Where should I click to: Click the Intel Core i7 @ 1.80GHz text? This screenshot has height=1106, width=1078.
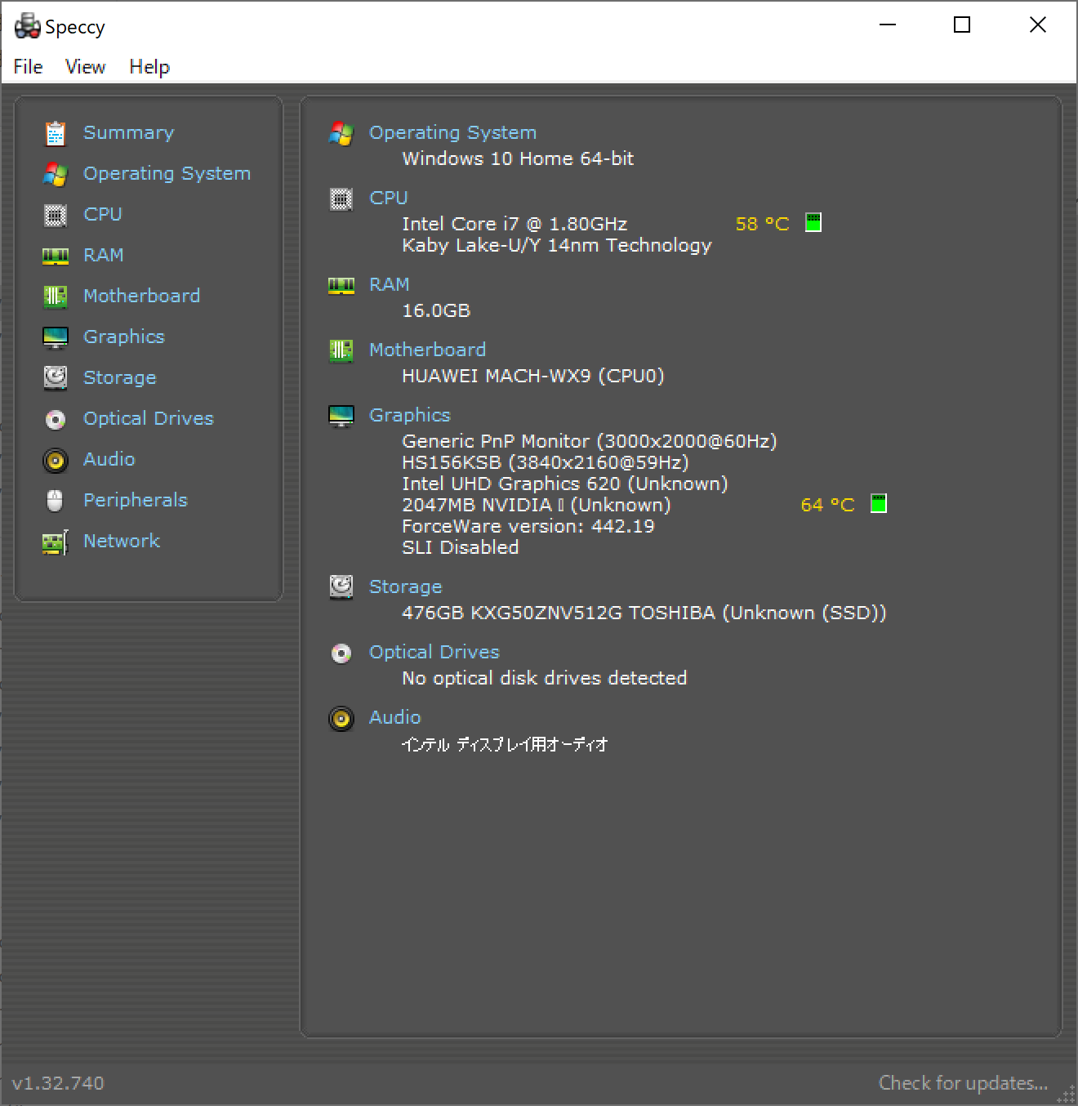pyautogui.click(x=514, y=224)
